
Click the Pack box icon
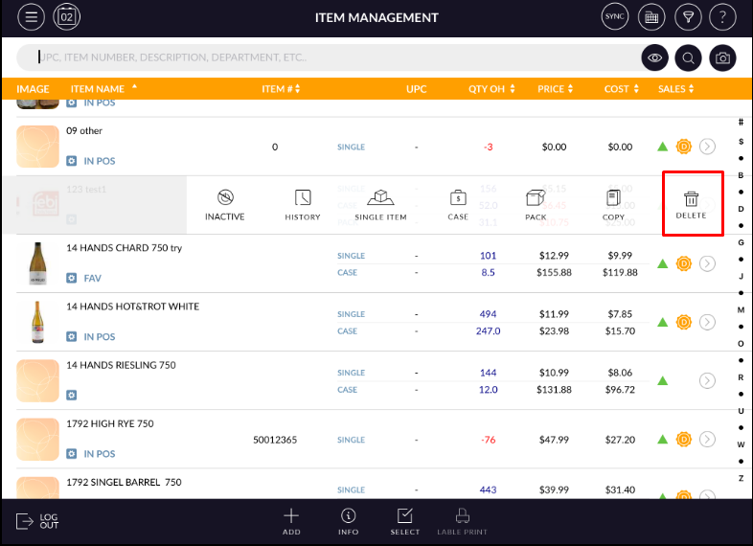tap(536, 199)
